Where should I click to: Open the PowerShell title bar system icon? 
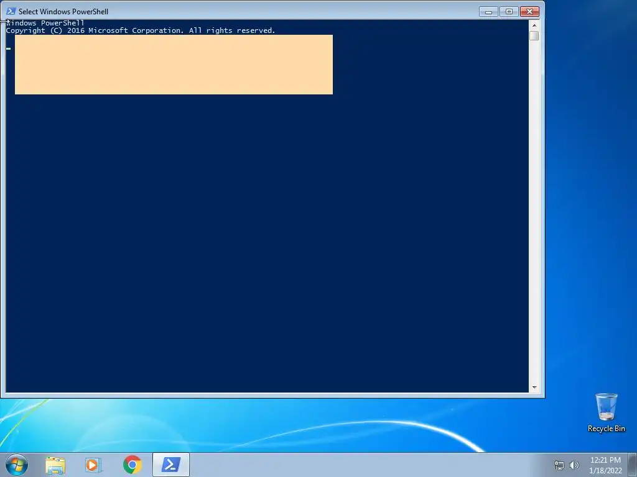11,11
